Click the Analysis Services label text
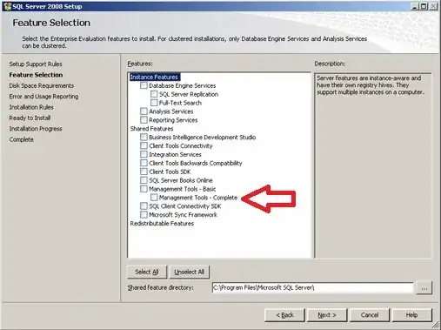Screen dimensions: 441x330 pos(171,111)
